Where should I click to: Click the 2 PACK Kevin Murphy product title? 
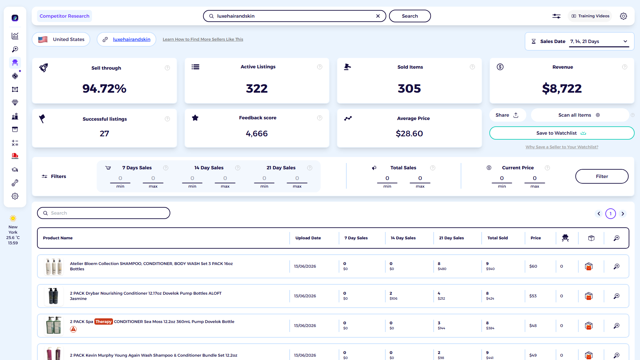[153, 355]
